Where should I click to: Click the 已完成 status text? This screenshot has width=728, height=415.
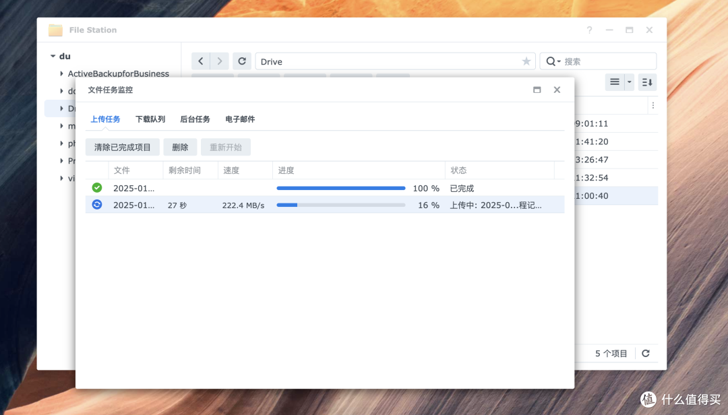pyautogui.click(x=462, y=189)
